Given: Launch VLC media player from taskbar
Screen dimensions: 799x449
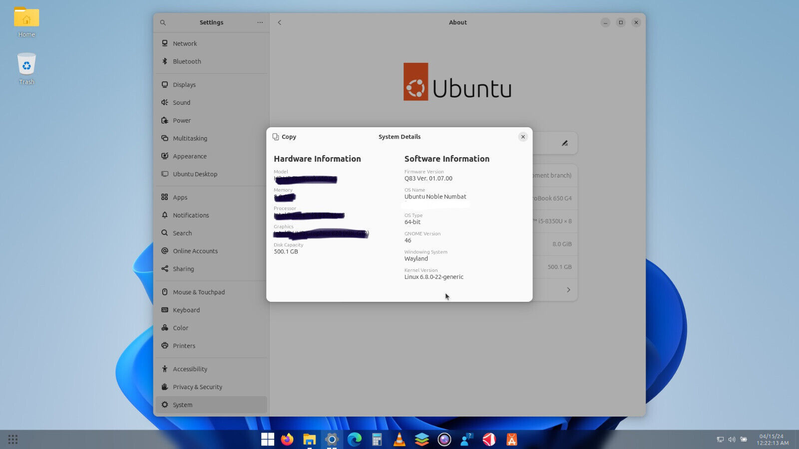Looking at the screenshot, I should click(399, 440).
